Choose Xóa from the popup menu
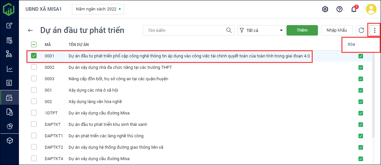Viewport: 381px width, 165px height. pyautogui.click(x=352, y=44)
